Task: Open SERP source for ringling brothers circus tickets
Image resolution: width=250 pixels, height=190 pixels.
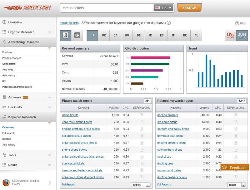Action: click(142, 129)
